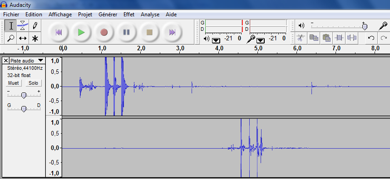
Task: Click the right channel vertical scale
Action: point(54,148)
